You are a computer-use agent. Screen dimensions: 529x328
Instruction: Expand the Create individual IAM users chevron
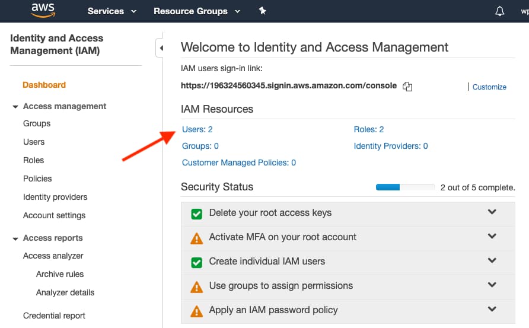click(x=492, y=260)
